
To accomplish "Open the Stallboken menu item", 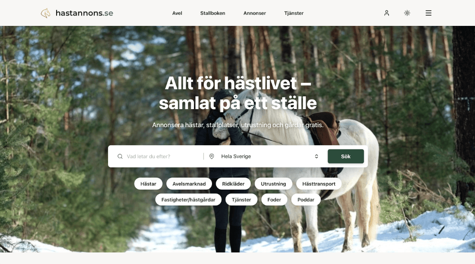I will (x=212, y=13).
